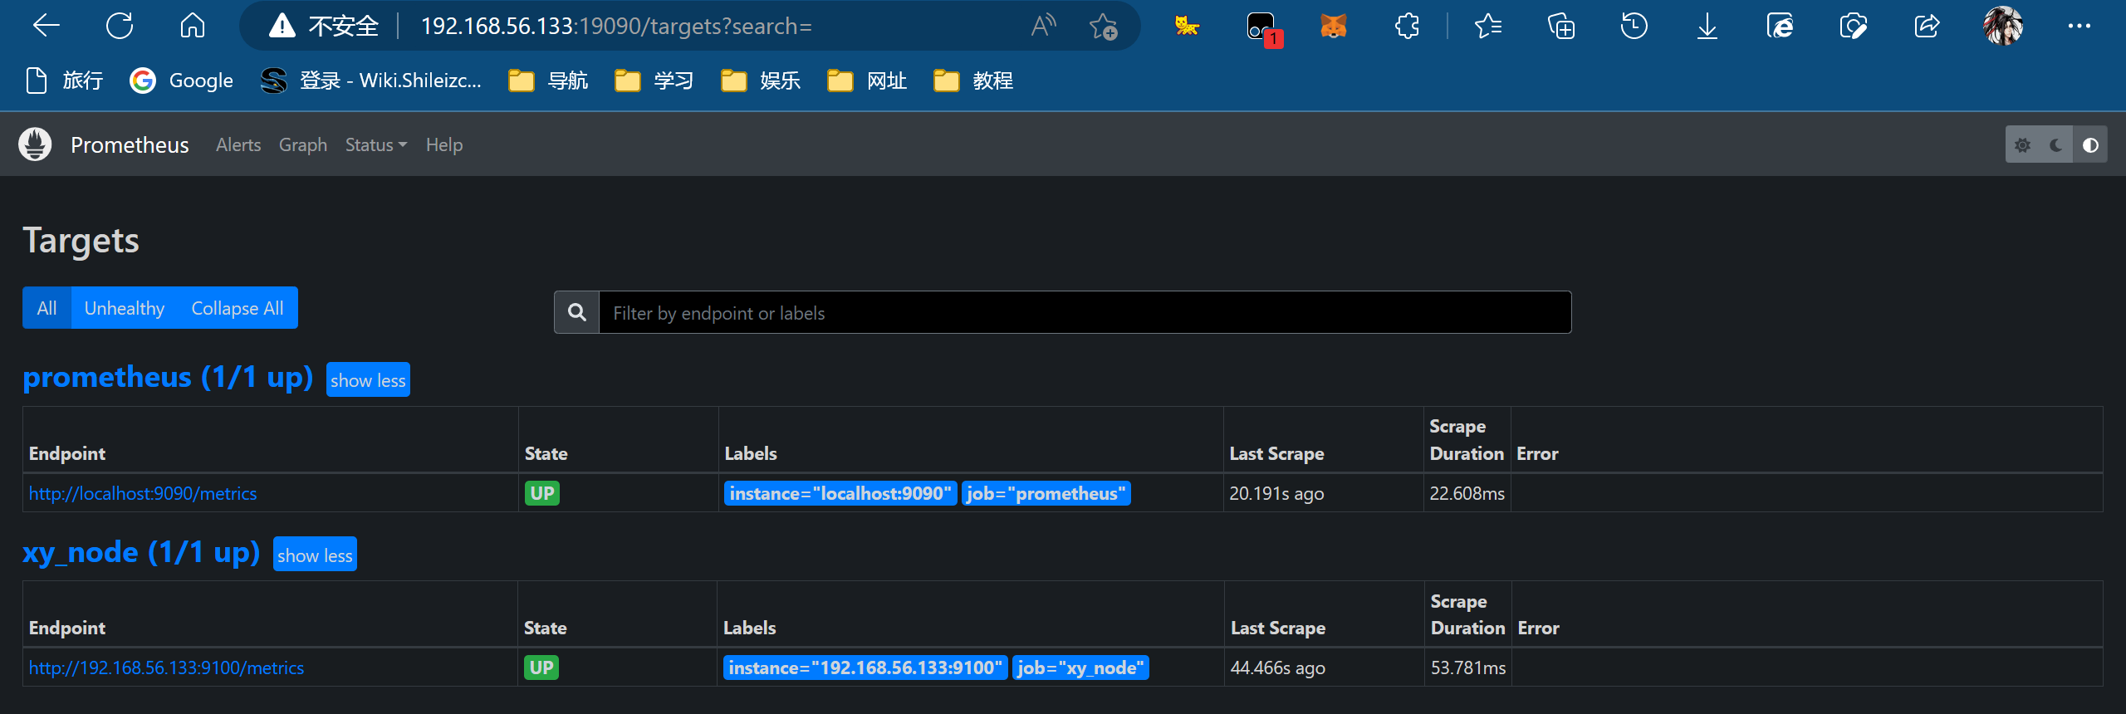Open the 旅行 bookmark

click(x=65, y=81)
